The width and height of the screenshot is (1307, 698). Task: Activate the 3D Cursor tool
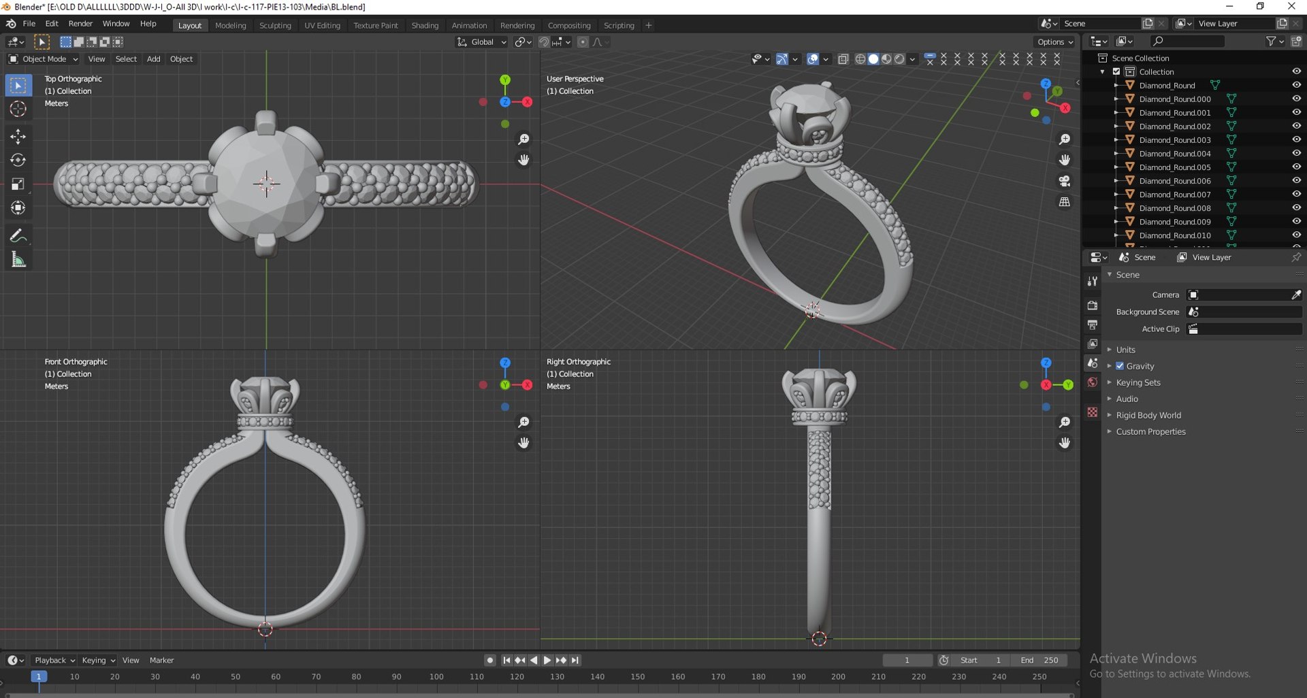pyautogui.click(x=18, y=109)
